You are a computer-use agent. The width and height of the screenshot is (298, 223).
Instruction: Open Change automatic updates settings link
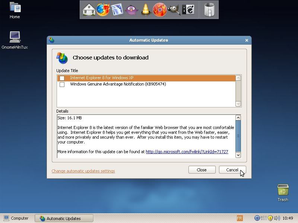83,171
